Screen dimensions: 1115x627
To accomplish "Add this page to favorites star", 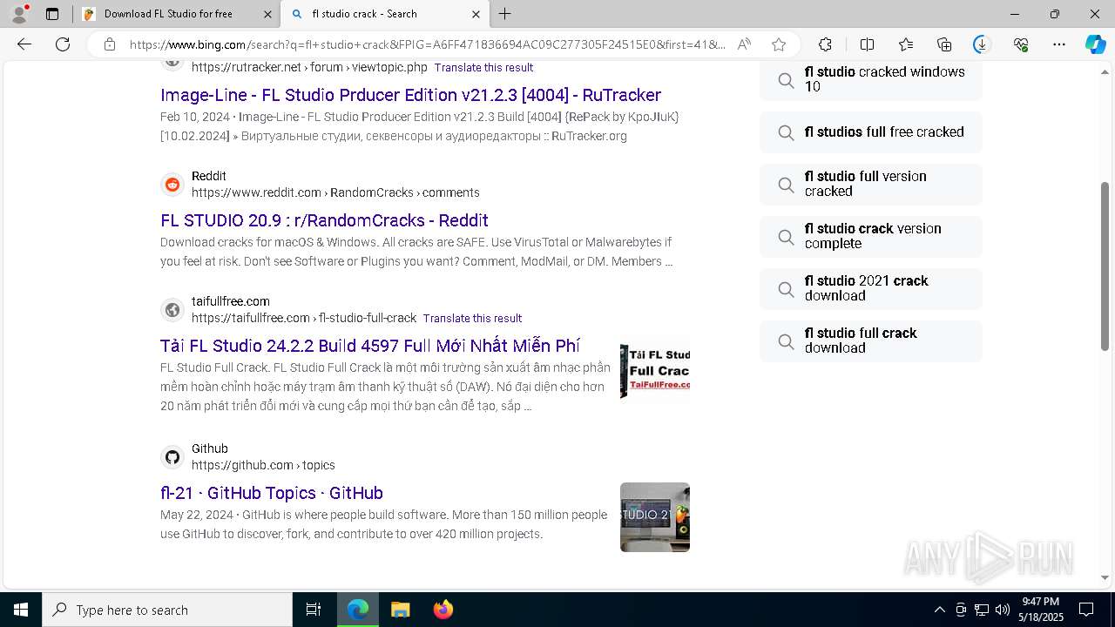I will 779,44.
